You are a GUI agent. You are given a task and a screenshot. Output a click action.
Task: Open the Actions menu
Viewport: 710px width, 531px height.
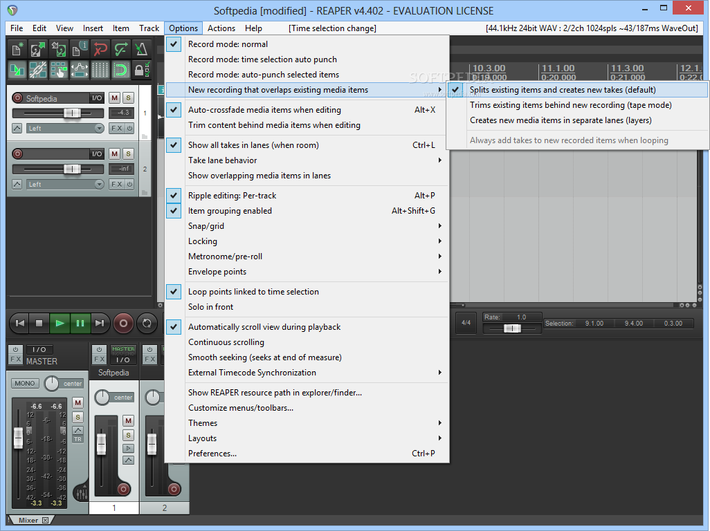pos(221,28)
